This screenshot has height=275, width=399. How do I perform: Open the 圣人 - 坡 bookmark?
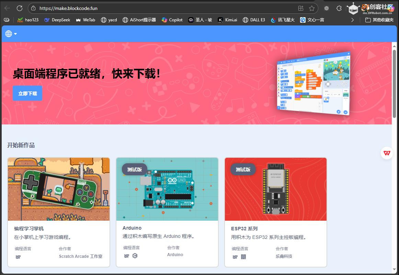[x=200, y=20]
